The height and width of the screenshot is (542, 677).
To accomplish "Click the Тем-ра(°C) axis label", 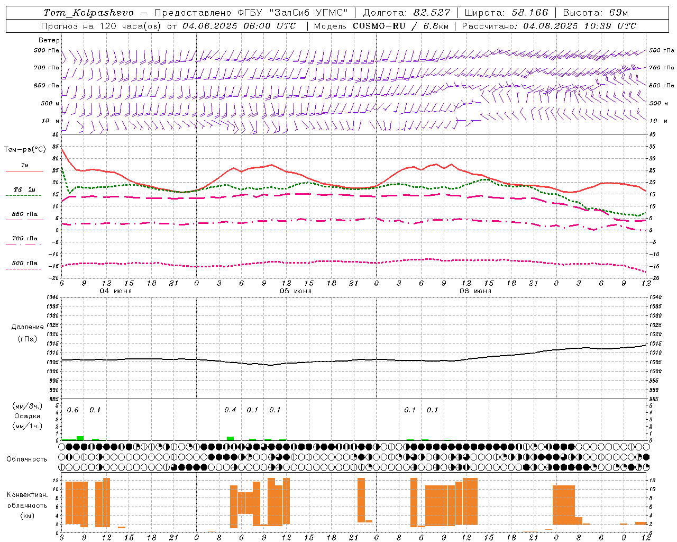I will point(25,150).
